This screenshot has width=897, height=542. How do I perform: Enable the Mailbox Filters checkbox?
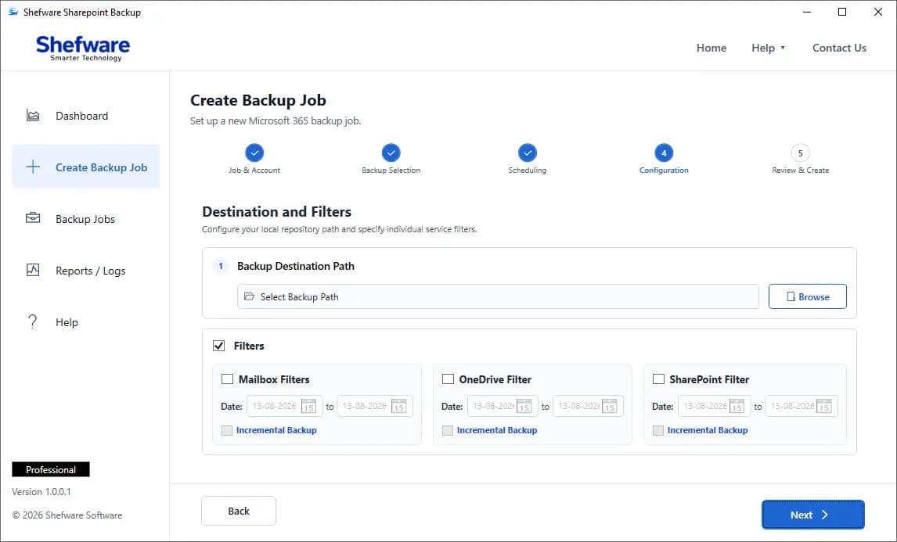point(227,379)
